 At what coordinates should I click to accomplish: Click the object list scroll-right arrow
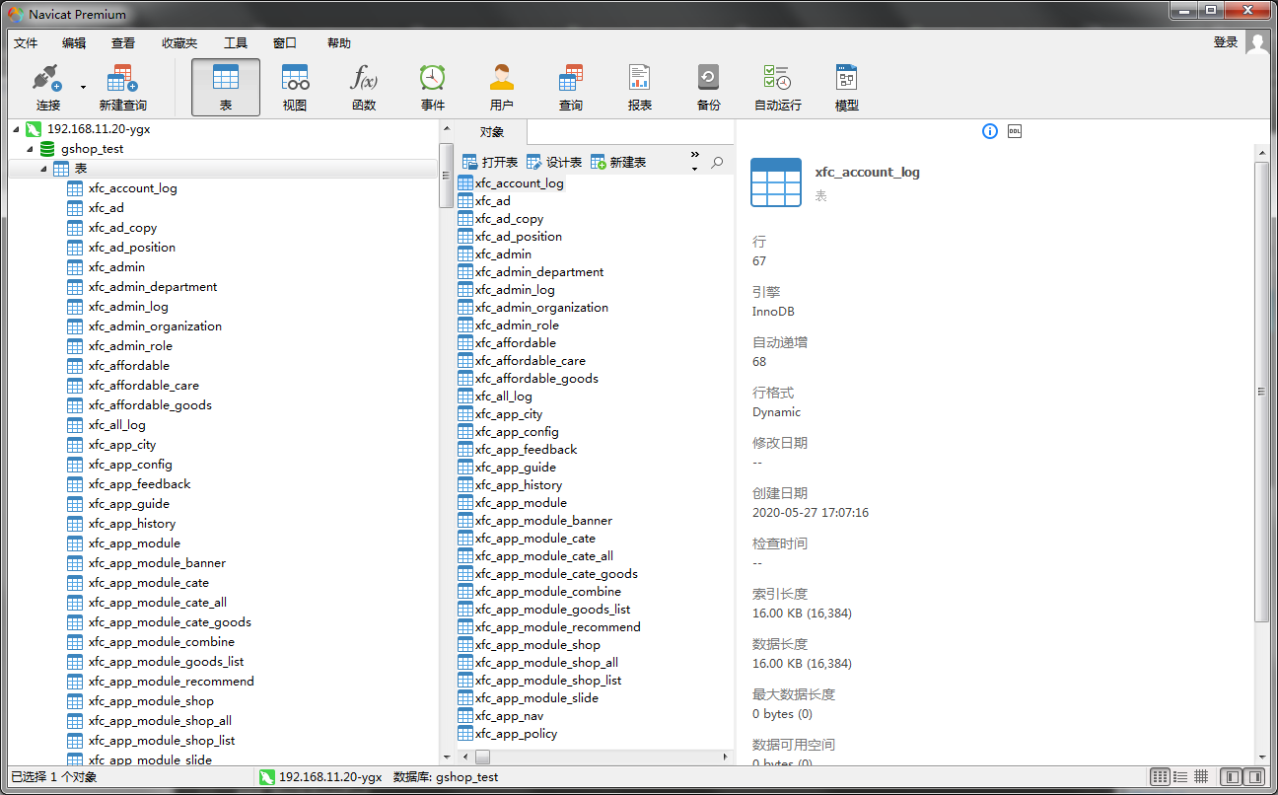tap(728, 758)
